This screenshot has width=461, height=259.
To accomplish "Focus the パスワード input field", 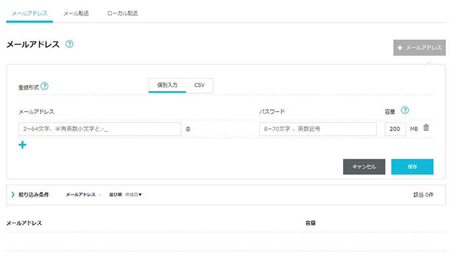I will tap(318, 129).
